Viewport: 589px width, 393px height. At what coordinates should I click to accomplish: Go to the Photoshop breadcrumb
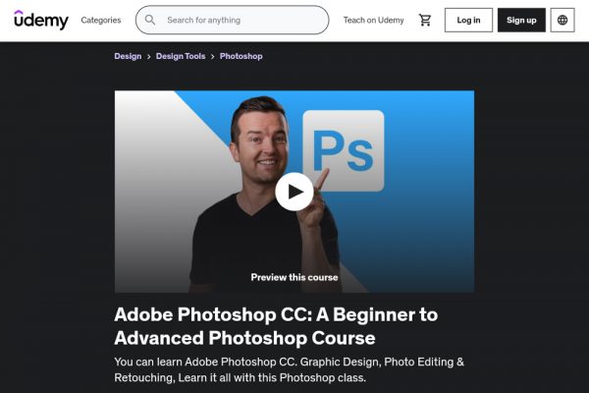pos(241,56)
